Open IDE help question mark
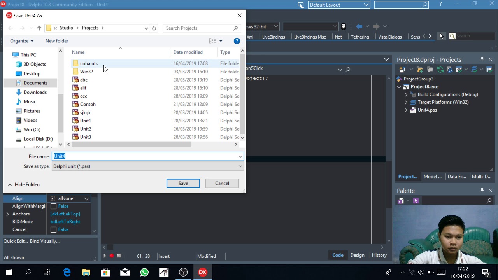This screenshot has height=280, width=498. click(x=440, y=4)
